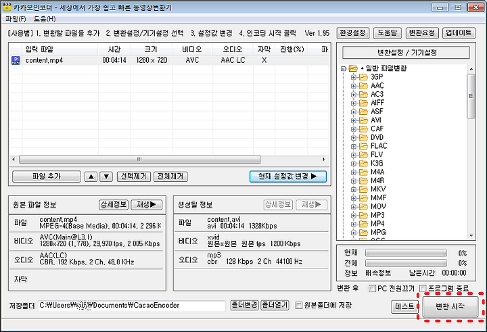Click the format tree vertical scrollbar thumb

coord(471,96)
